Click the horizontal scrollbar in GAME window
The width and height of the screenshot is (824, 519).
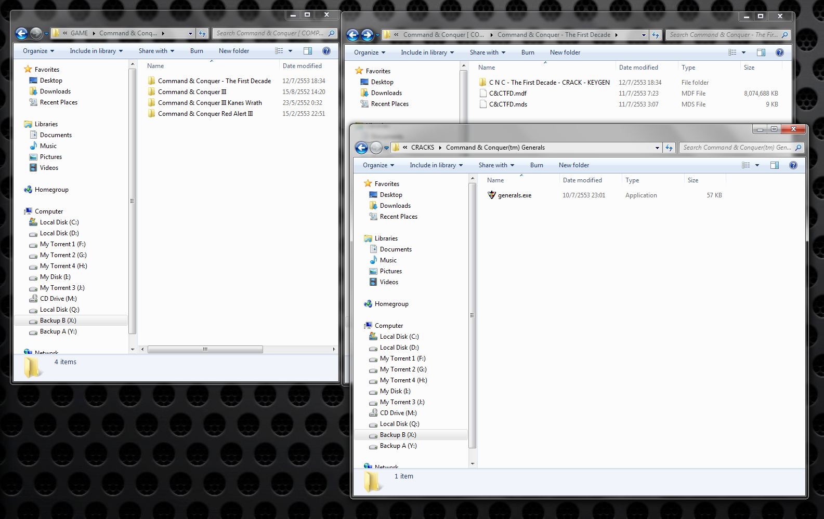(205, 350)
